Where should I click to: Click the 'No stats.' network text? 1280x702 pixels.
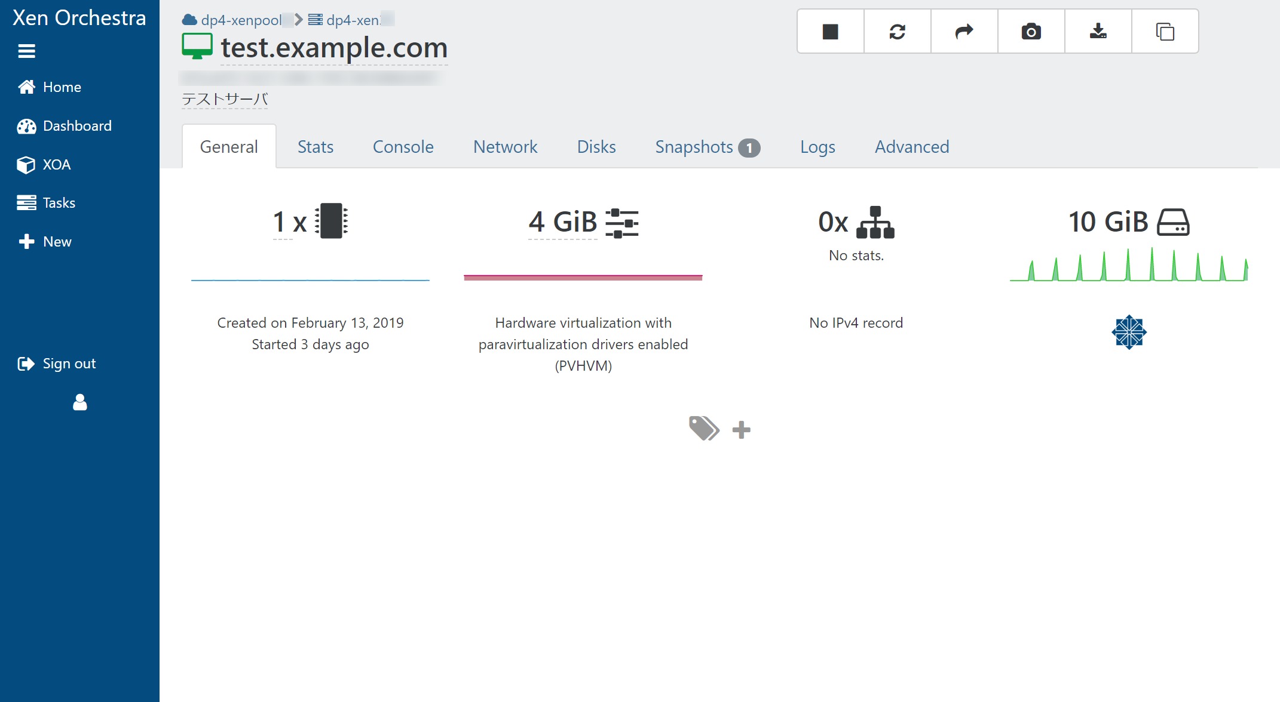(x=856, y=255)
